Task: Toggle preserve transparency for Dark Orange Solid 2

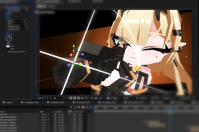Action: coord(52,120)
